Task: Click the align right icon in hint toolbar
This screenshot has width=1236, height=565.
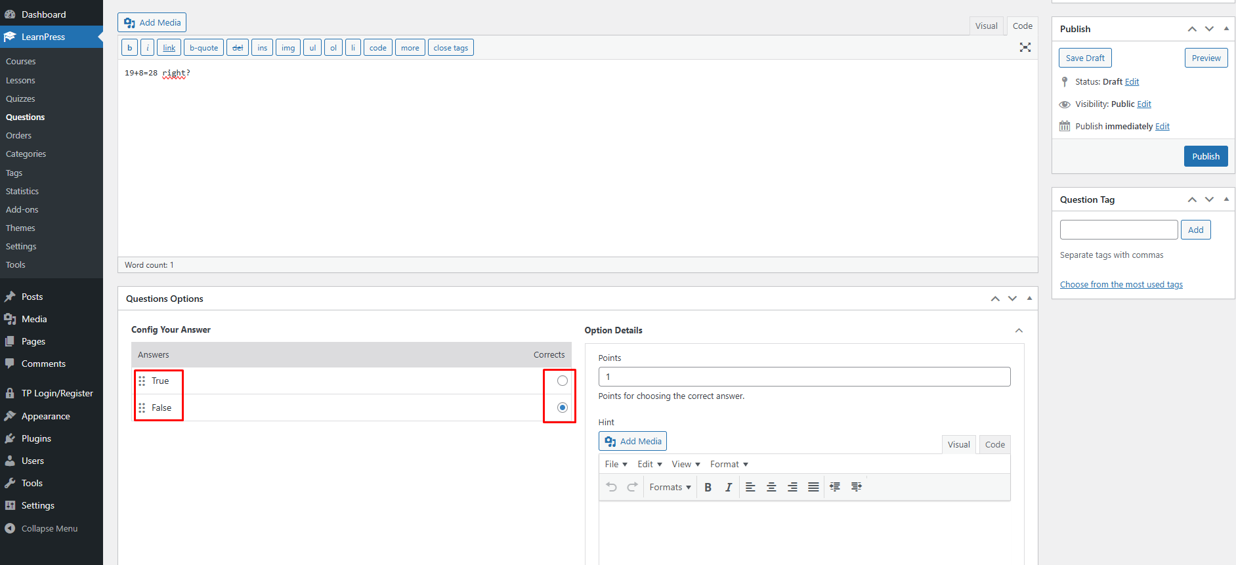Action: [x=792, y=487]
